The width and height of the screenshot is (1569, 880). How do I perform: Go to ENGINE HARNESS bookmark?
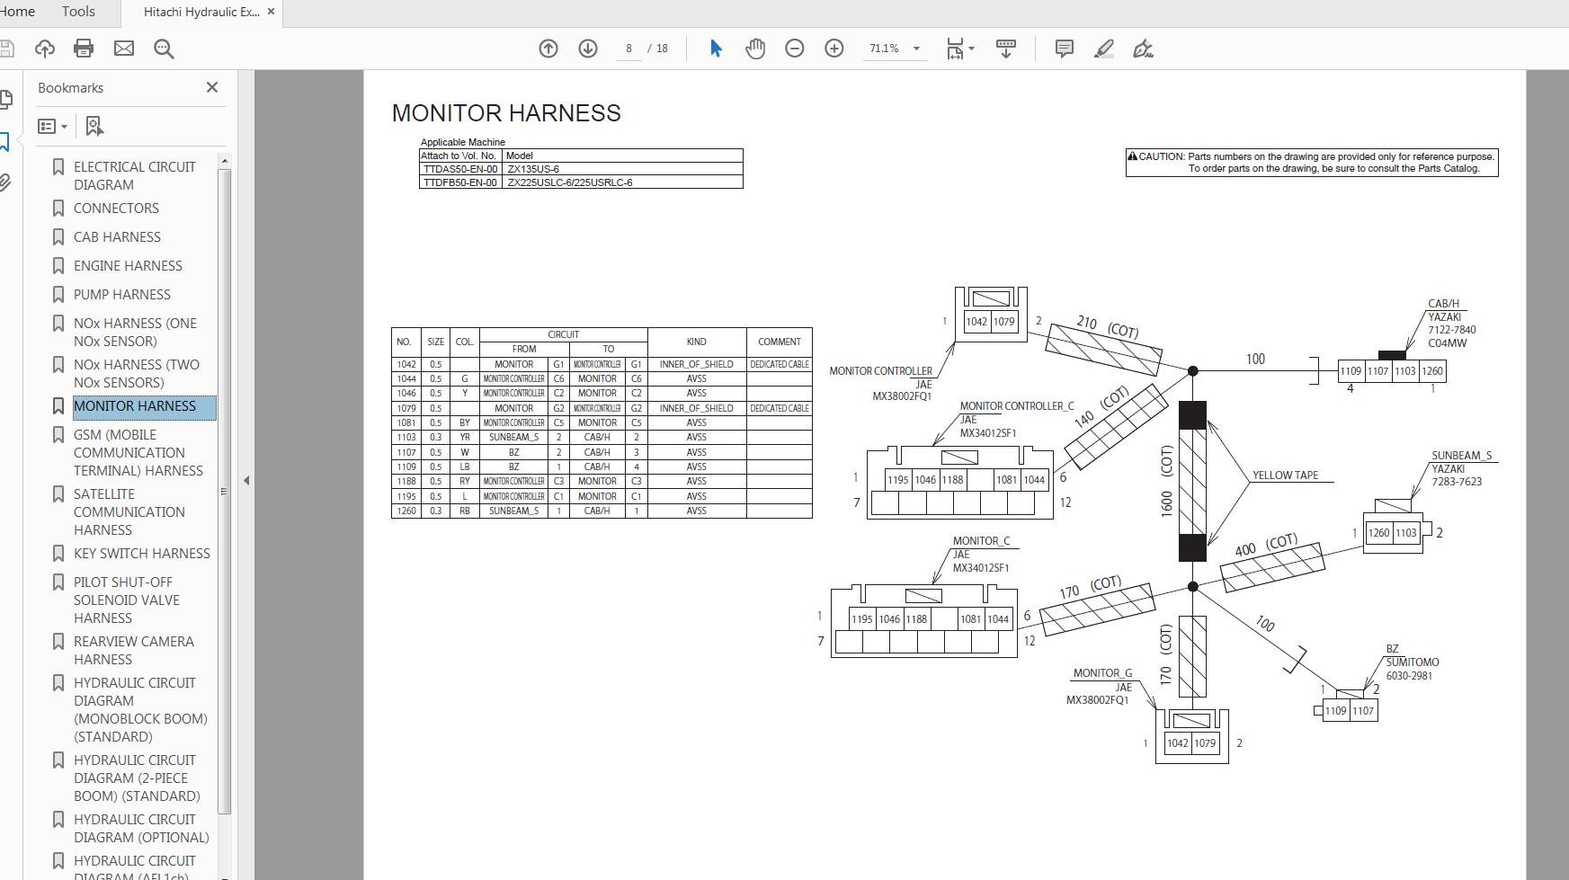click(x=128, y=266)
